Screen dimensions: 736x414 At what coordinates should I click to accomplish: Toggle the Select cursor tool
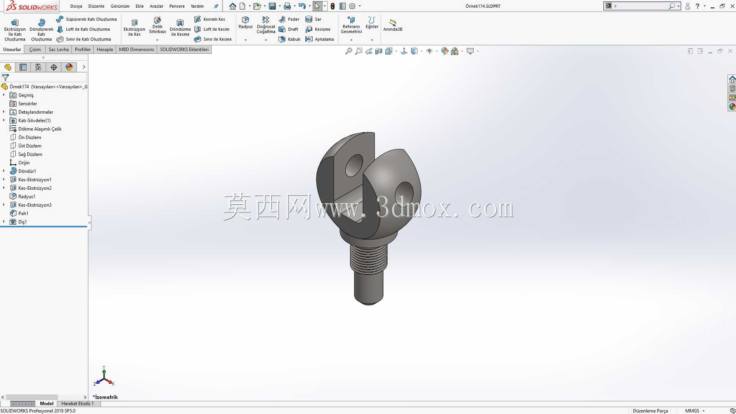(x=317, y=6)
